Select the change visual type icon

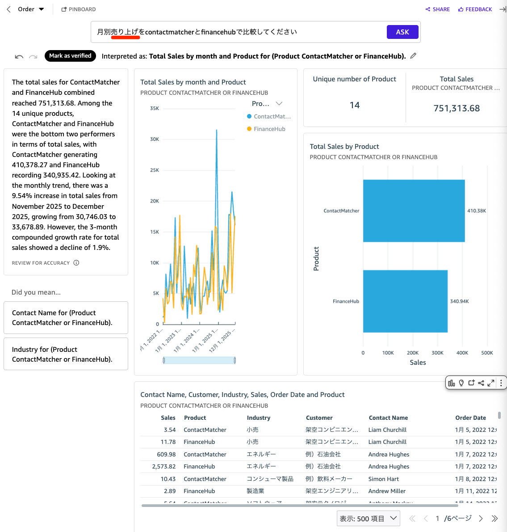pyautogui.click(x=452, y=383)
